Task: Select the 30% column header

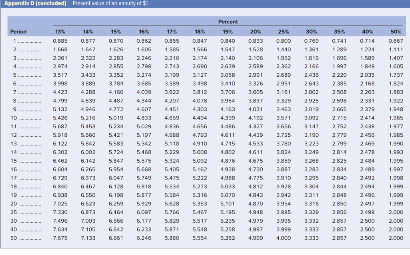Action: (312, 32)
